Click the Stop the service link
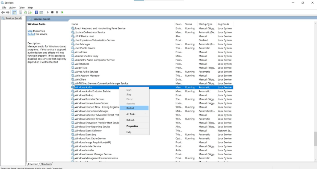317x169 pixels. [x=30, y=31]
